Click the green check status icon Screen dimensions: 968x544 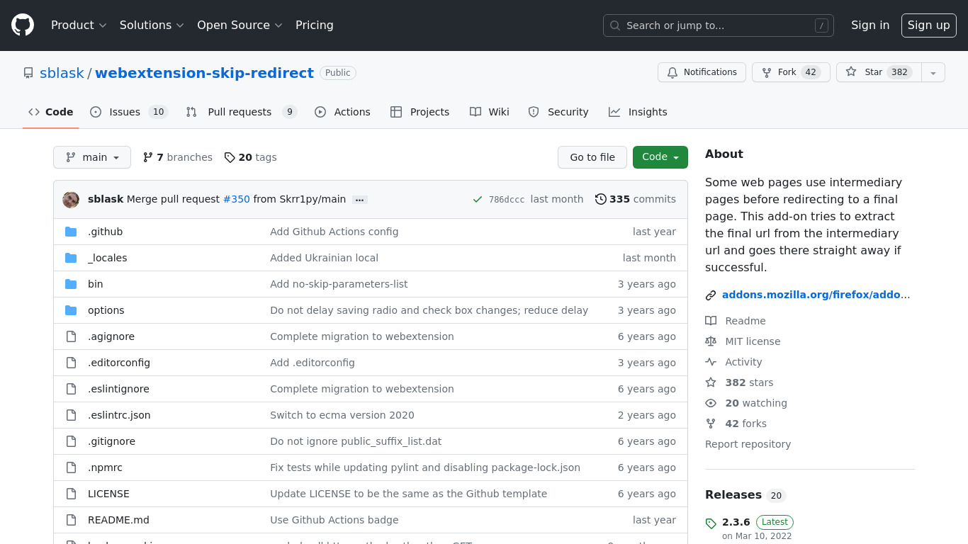(478, 200)
